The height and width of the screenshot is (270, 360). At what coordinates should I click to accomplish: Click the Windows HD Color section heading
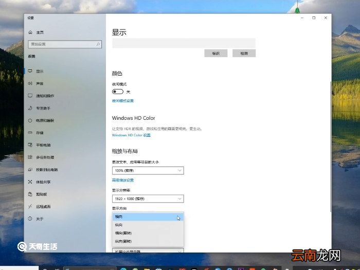pos(134,118)
